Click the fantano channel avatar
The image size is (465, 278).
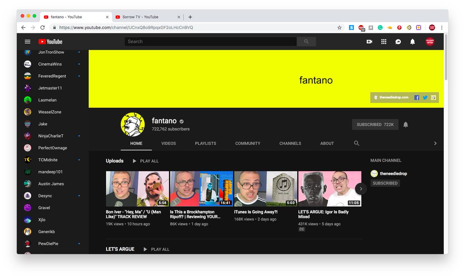[133, 125]
